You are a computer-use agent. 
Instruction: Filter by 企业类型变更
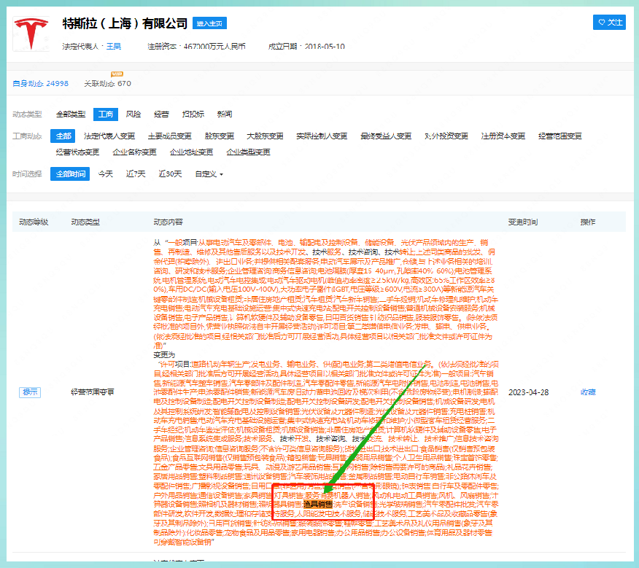(248, 152)
